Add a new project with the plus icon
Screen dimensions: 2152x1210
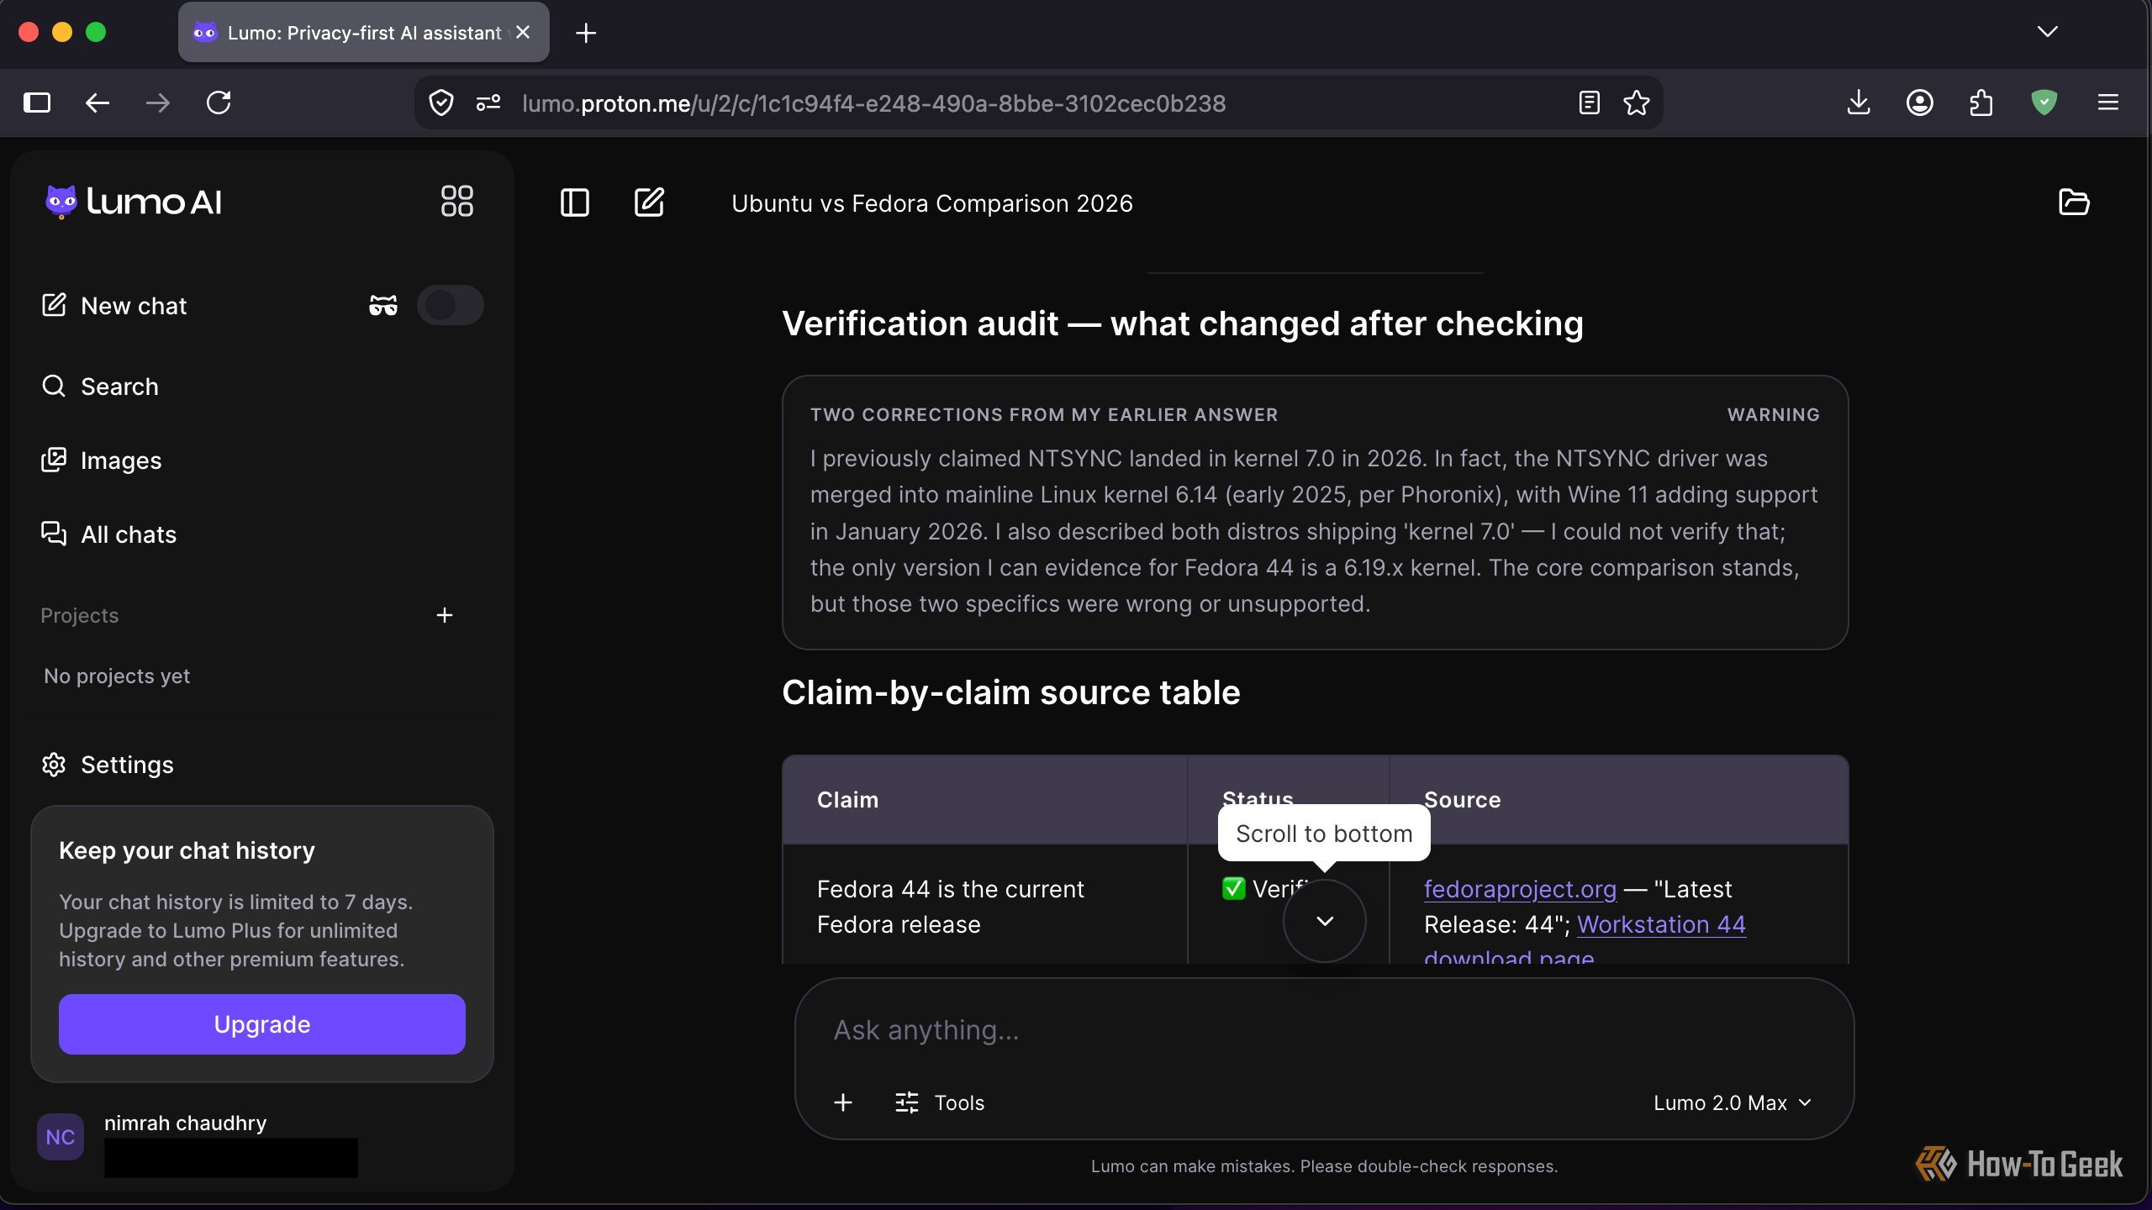coord(445,615)
